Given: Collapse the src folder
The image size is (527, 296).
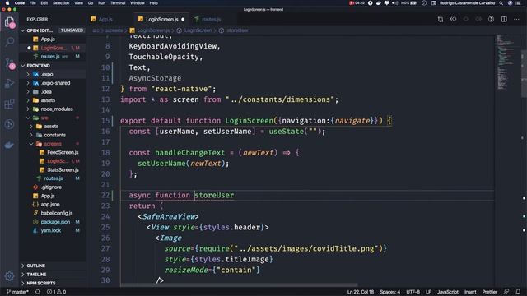Looking at the screenshot, I should coord(28,118).
